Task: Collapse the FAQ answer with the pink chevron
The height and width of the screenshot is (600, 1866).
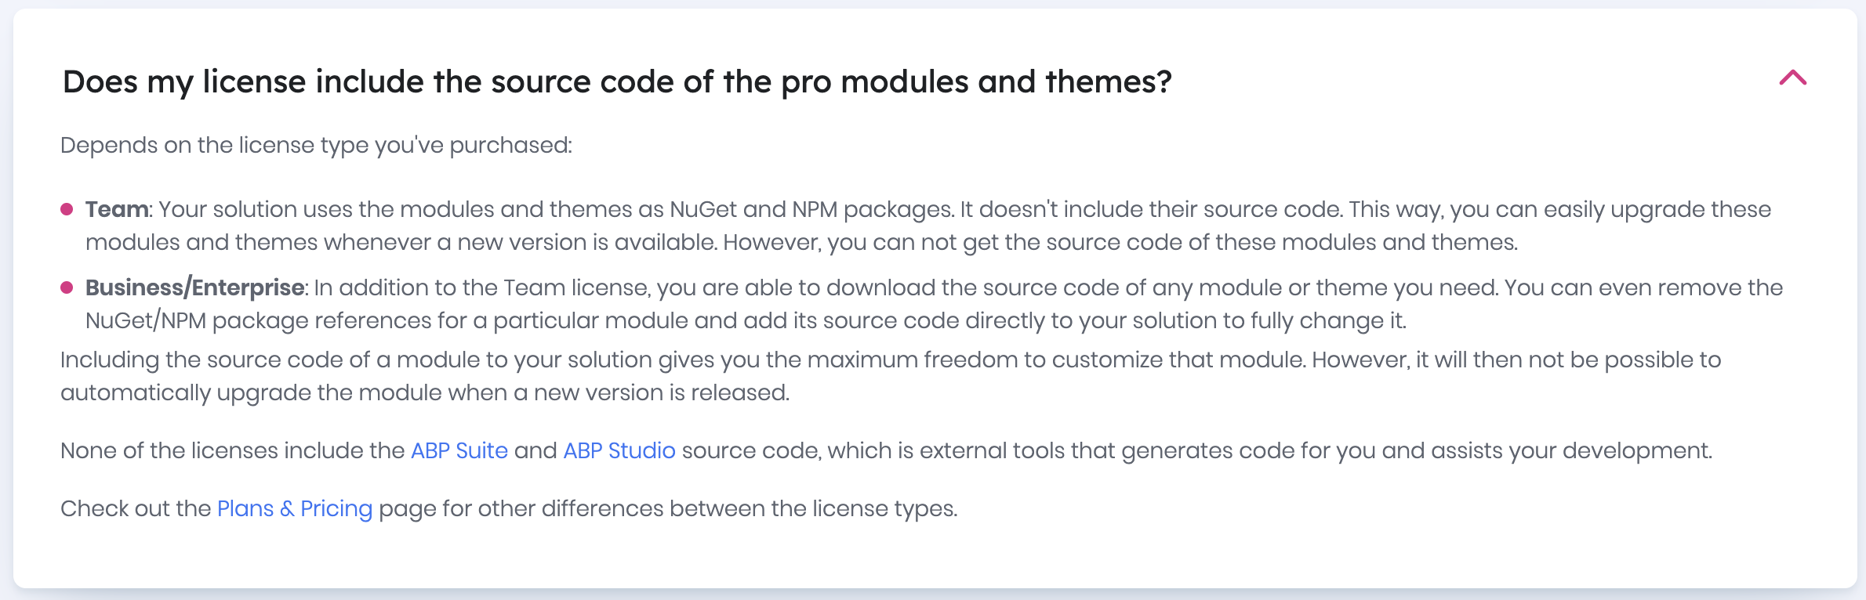Action: click(x=1792, y=78)
